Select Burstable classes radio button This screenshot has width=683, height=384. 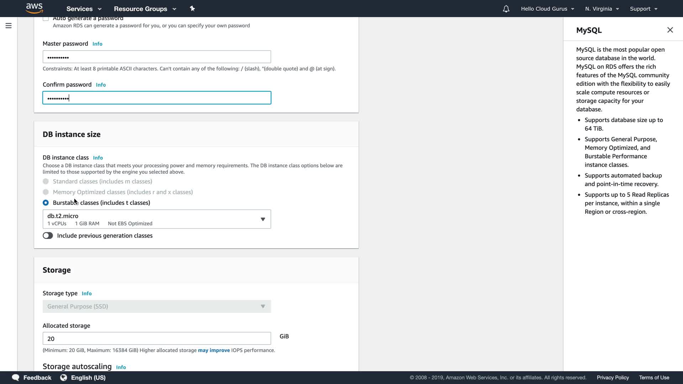[x=46, y=203]
